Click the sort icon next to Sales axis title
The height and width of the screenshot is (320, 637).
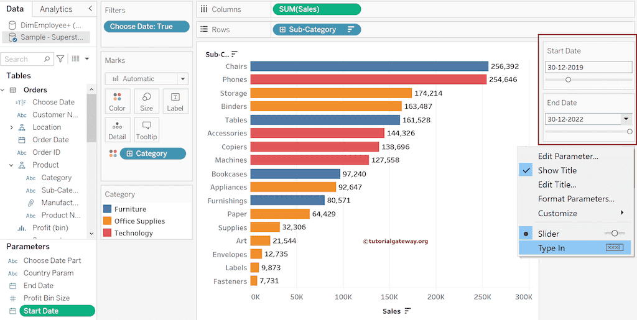tap(408, 311)
